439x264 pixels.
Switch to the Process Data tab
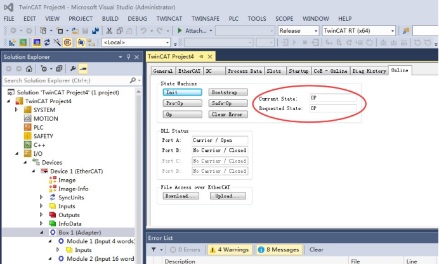(x=245, y=71)
